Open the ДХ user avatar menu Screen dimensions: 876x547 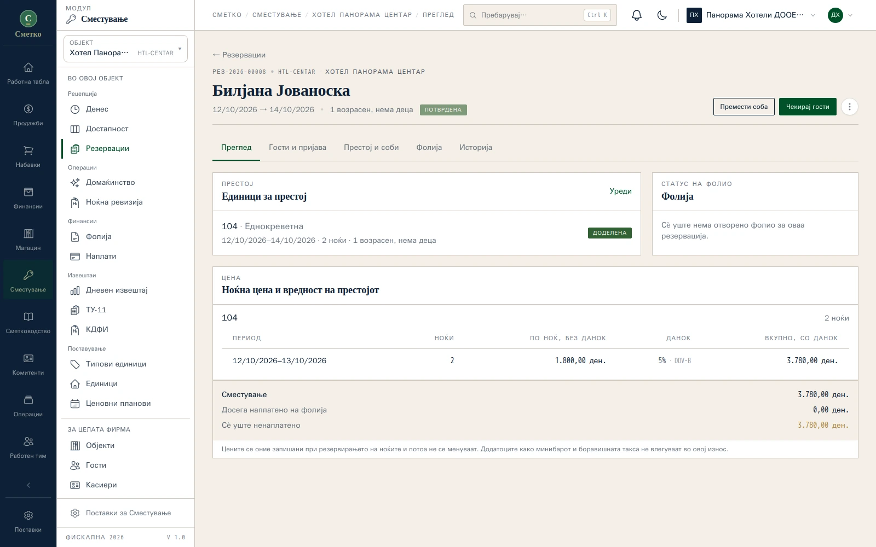[840, 15]
